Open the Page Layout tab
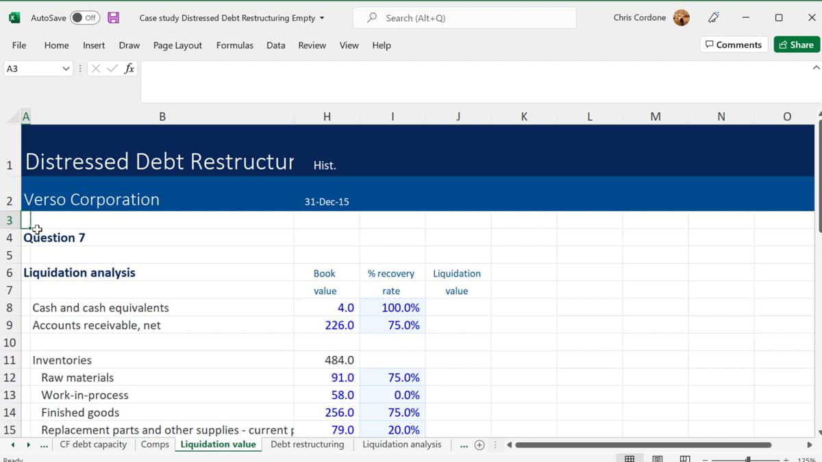Screen dimensions: 822x462 point(177,45)
